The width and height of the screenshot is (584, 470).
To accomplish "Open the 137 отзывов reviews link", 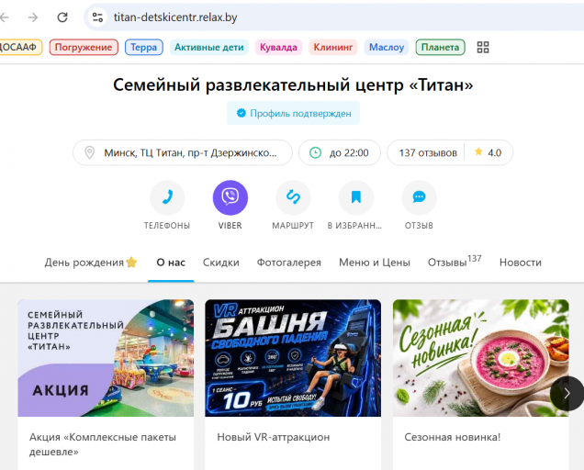I will click(x=428, y=152).
